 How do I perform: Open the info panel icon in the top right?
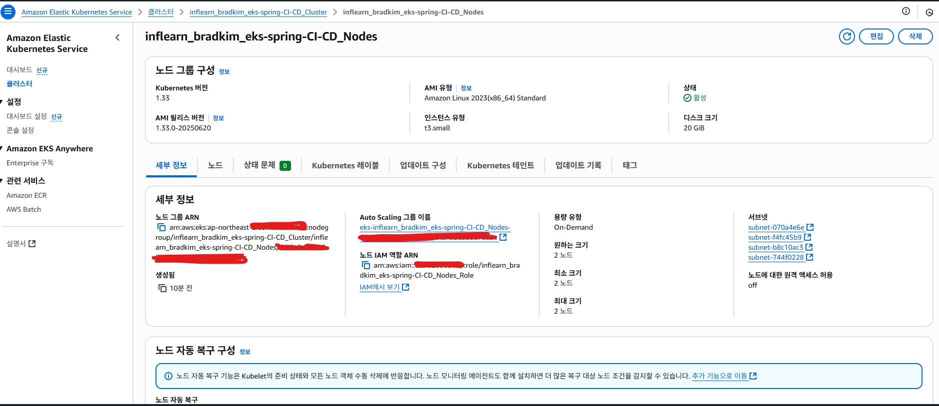[905, 11]
